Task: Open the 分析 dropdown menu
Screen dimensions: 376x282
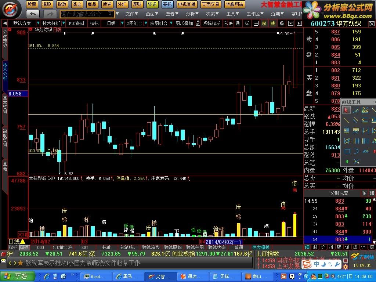Action: [192, 14]
